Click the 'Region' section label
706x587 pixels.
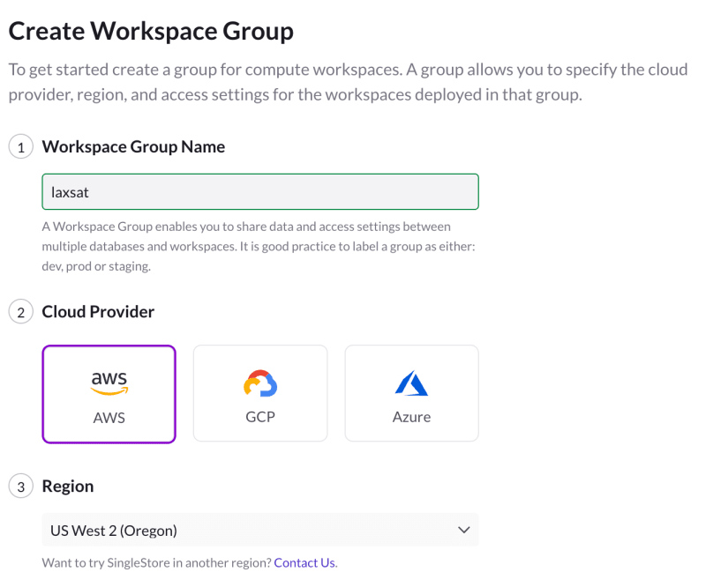pos(68,487)
